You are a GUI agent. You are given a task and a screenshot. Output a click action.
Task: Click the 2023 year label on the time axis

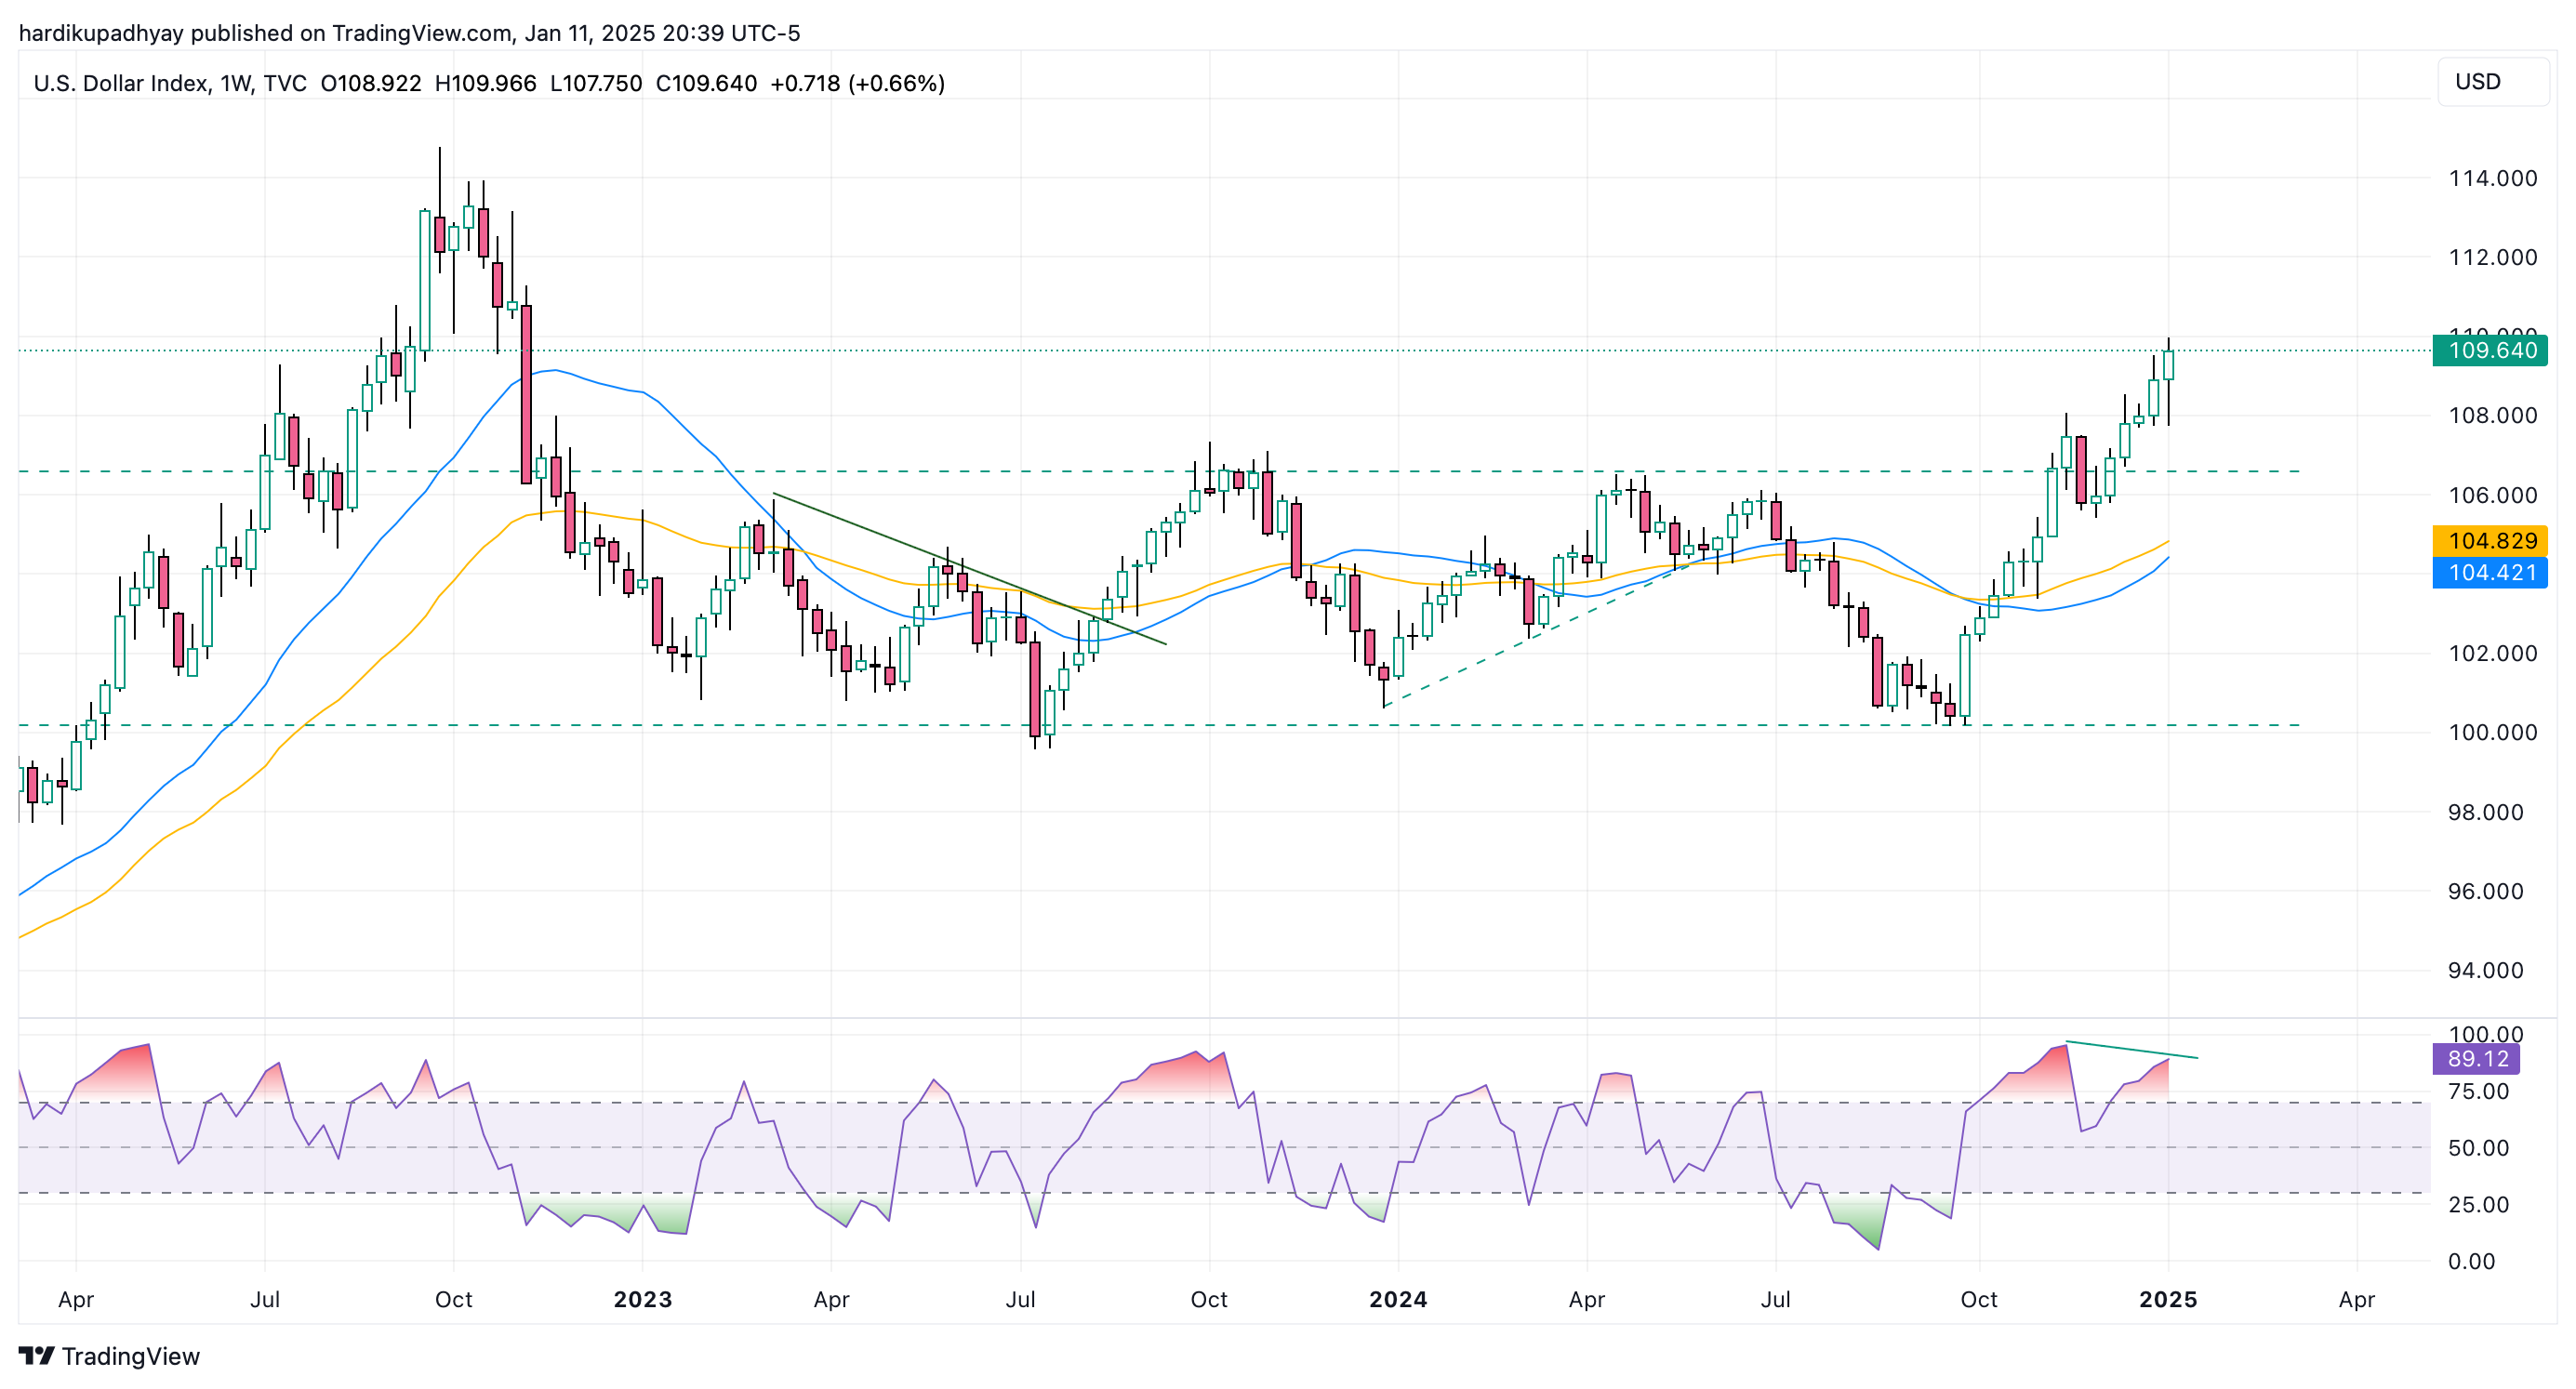pyautogui.click(x=642, y=1299)
